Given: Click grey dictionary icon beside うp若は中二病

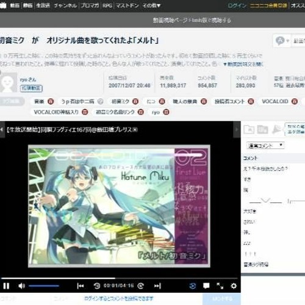Looking at the screenshot, I should point(100,101).
